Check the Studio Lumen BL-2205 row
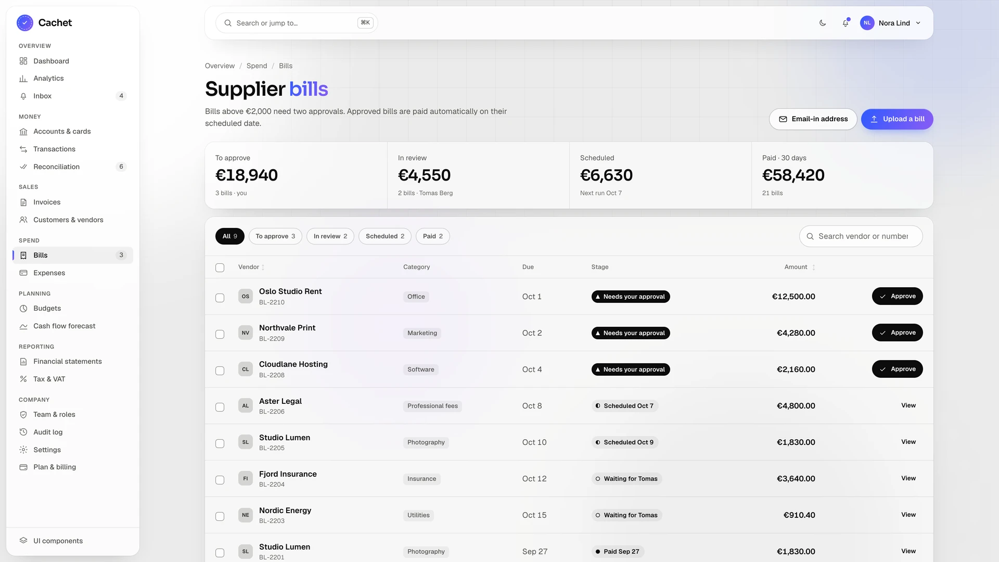This screenshot has width=999, height=562. 220,443
